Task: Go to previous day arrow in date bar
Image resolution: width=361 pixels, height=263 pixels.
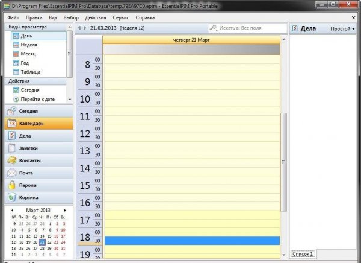Action: [79, 28]
